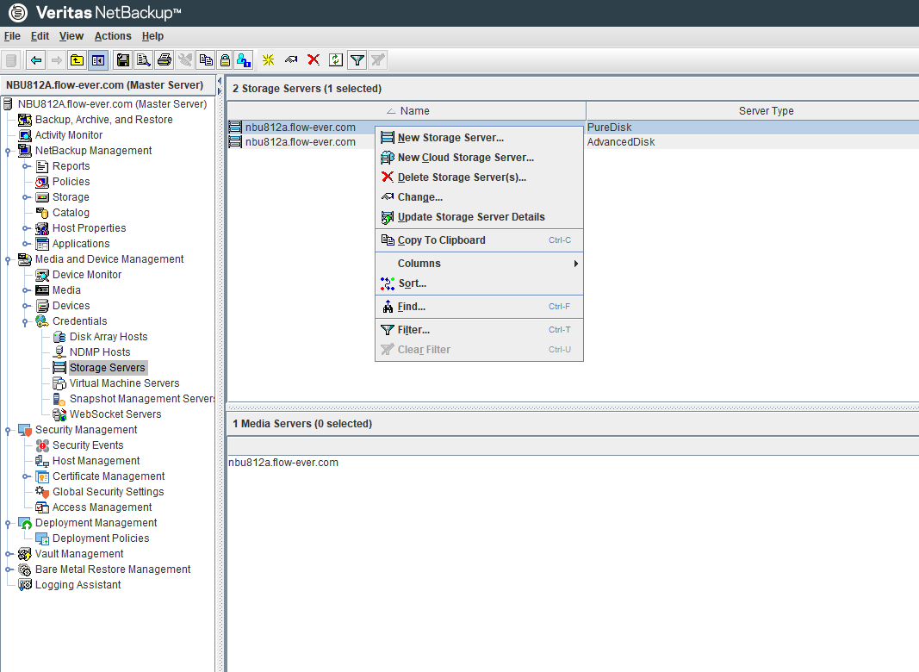Select Copy To Clipboard menu entry
This screenshot has height=672, width=919.
click(479, 240)
